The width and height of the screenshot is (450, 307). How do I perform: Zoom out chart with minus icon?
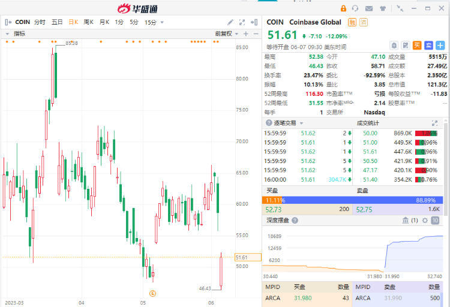point(256,34)
